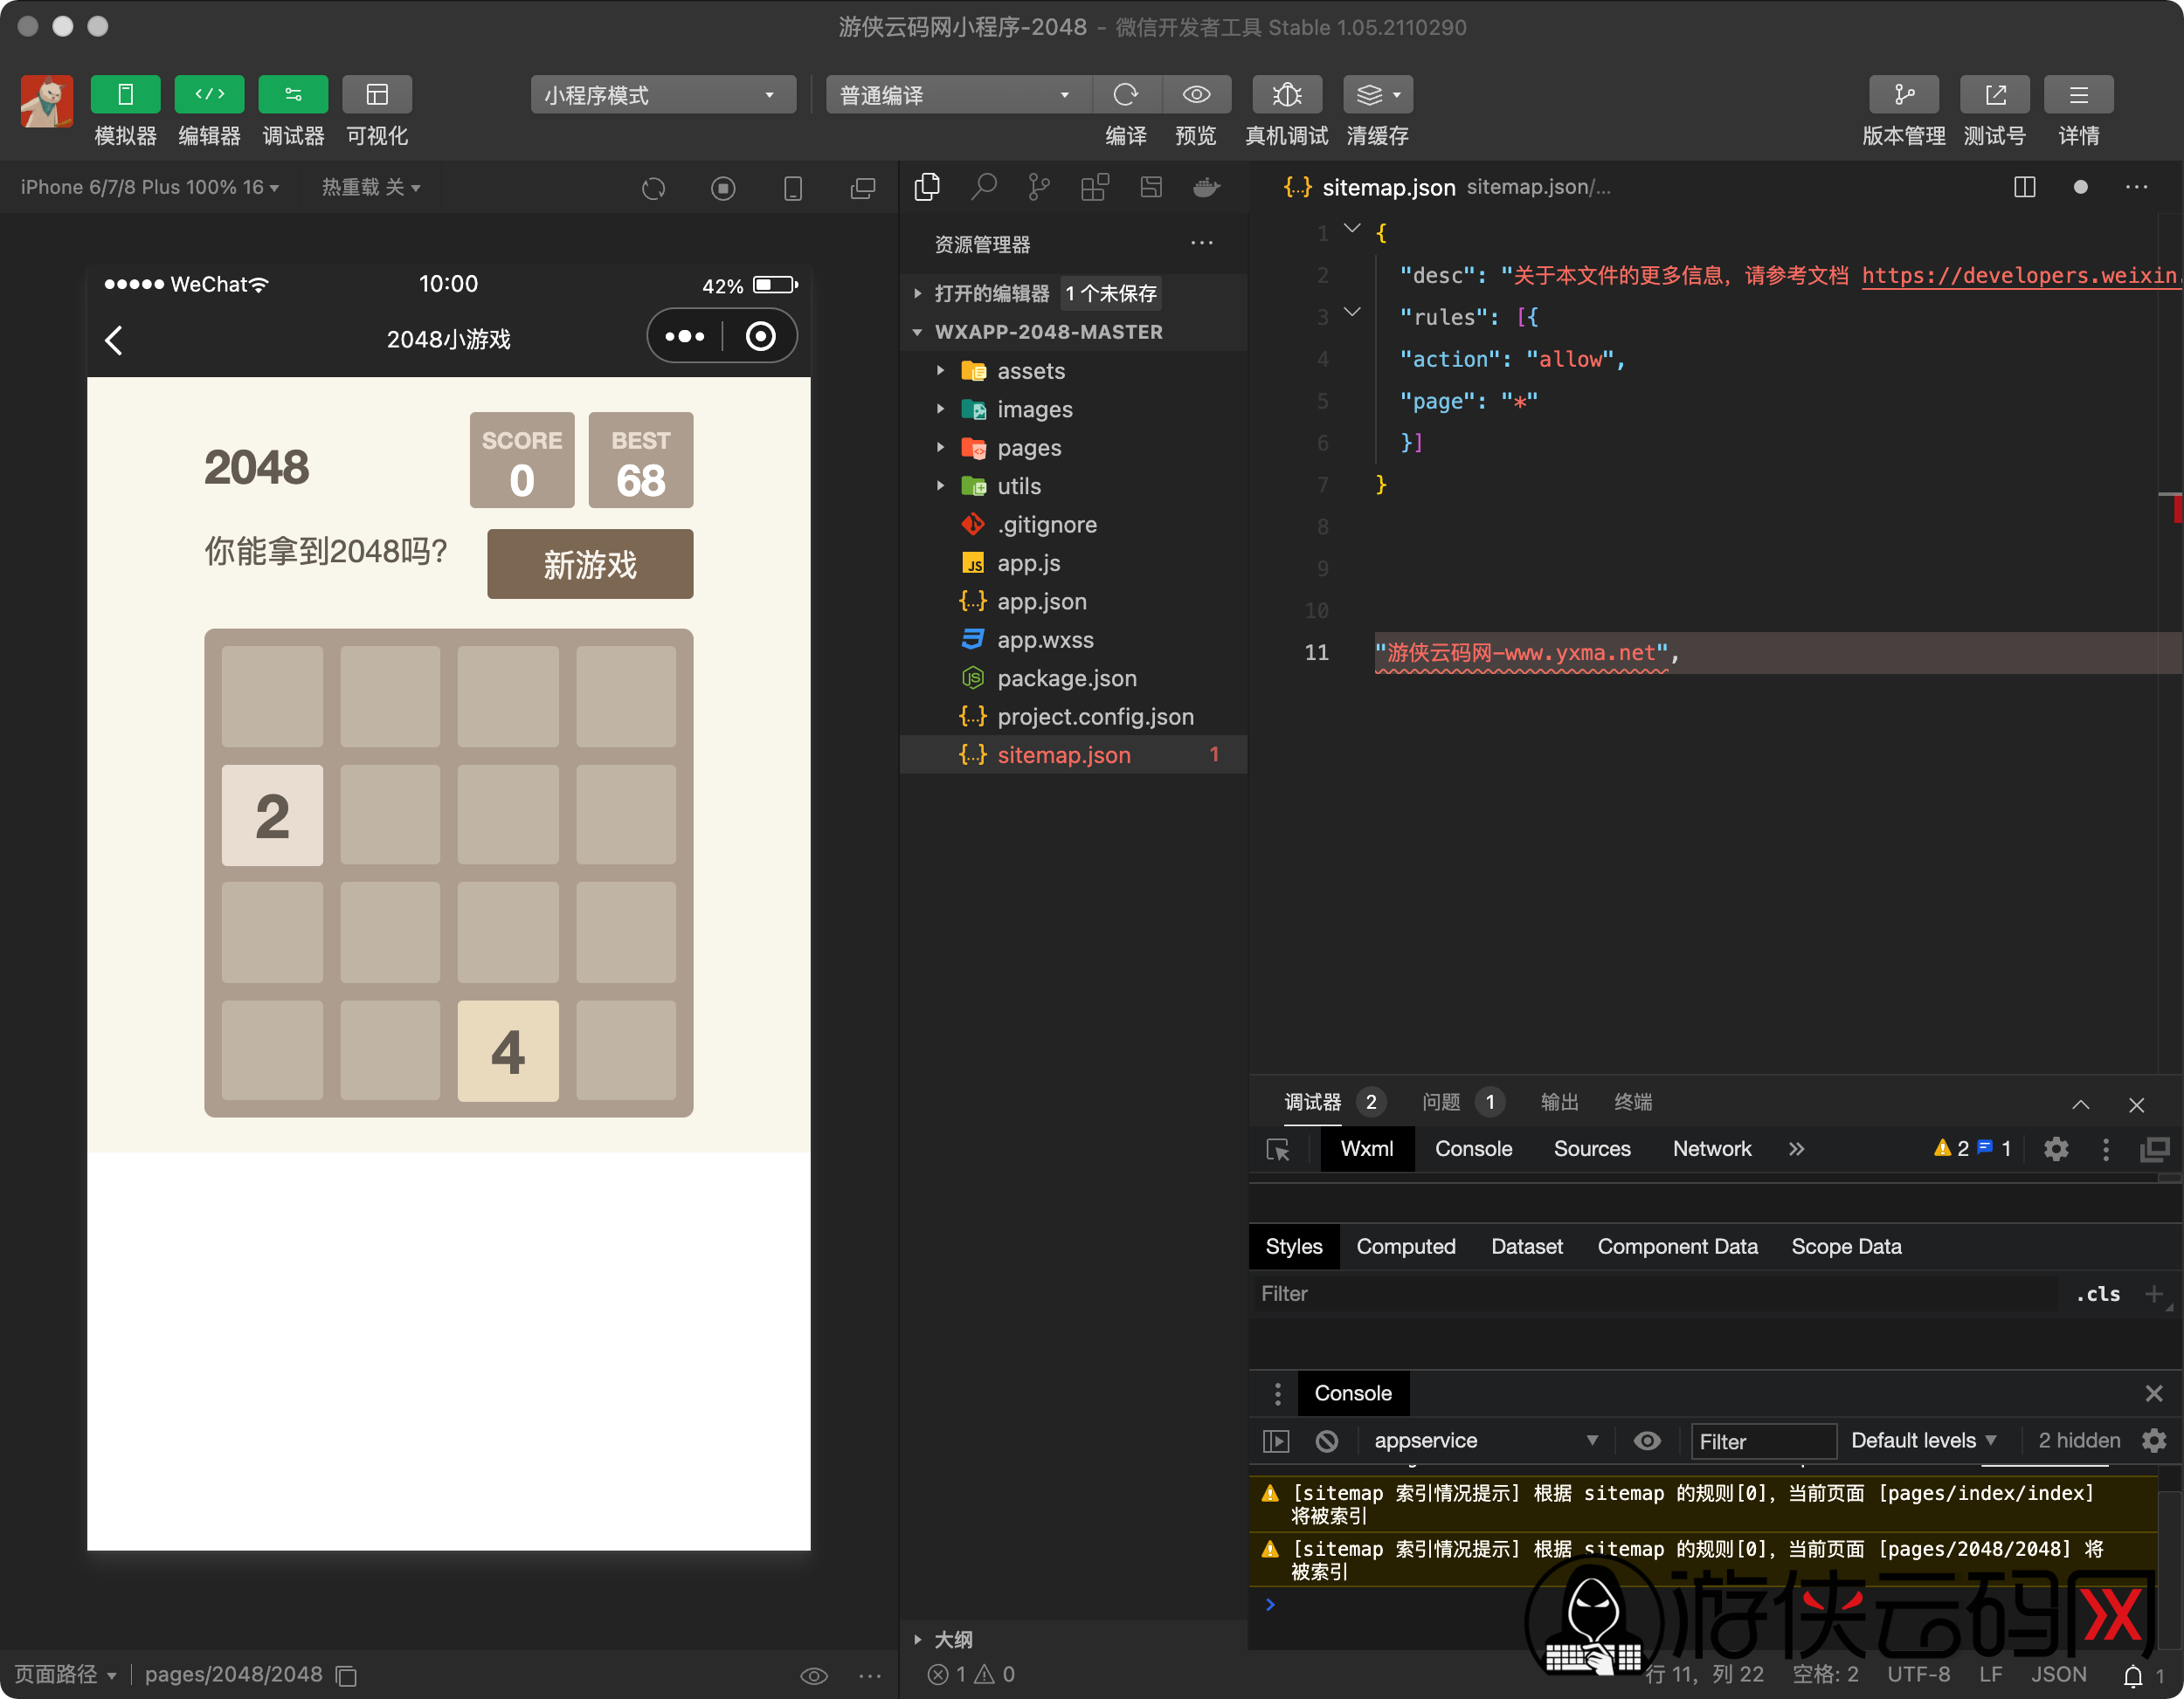Open the 小程序模式 mode dropdown
Image resolution: width=2184 pixels, height=1699 pixels.
tap(663, 95)
